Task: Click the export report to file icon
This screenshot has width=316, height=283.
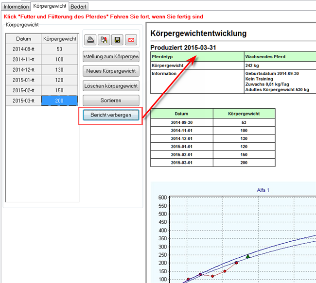Action: (104, 40)
